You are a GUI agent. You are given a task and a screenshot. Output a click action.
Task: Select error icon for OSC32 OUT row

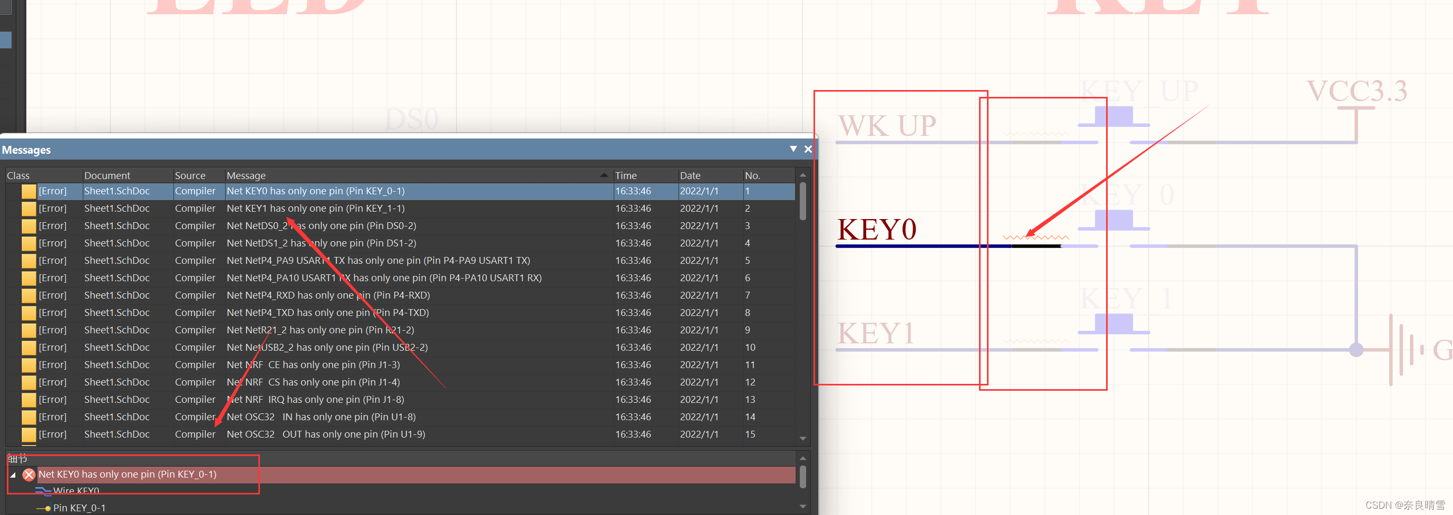pyautogui.click(x=29, y=434)
